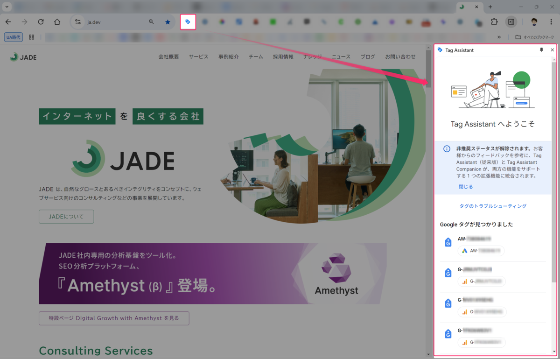Go back with the browser back arrow
This screenshot has height=359, width=560.
(8, 22)
